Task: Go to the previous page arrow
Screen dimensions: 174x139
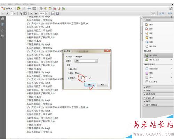Action: coord(3,14)
